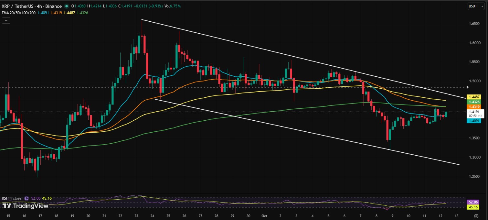Image resolution: width=488 pixels, height=220 pixels.
Task: Click the TradingView logo
Action: pyautogui.click(x=26, y=206)
